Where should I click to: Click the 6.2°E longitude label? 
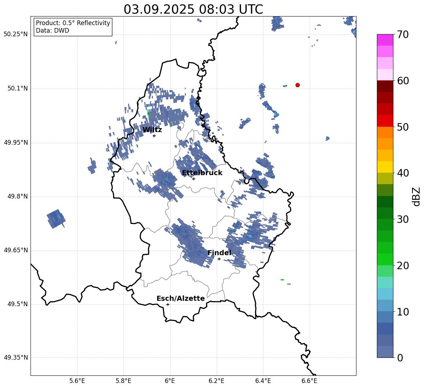pos(216,381)
